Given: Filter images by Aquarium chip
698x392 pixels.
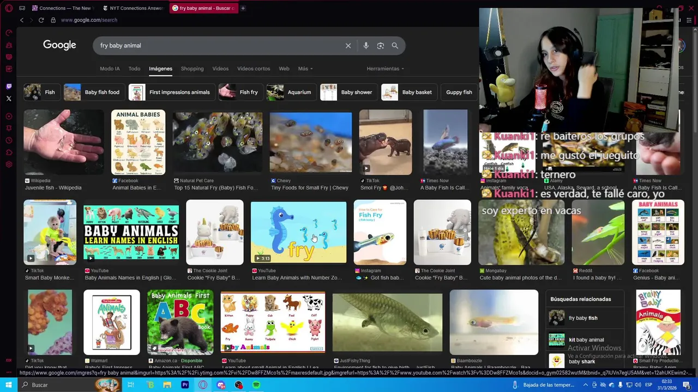Looking at the screenshot, I should click(291, 93).
